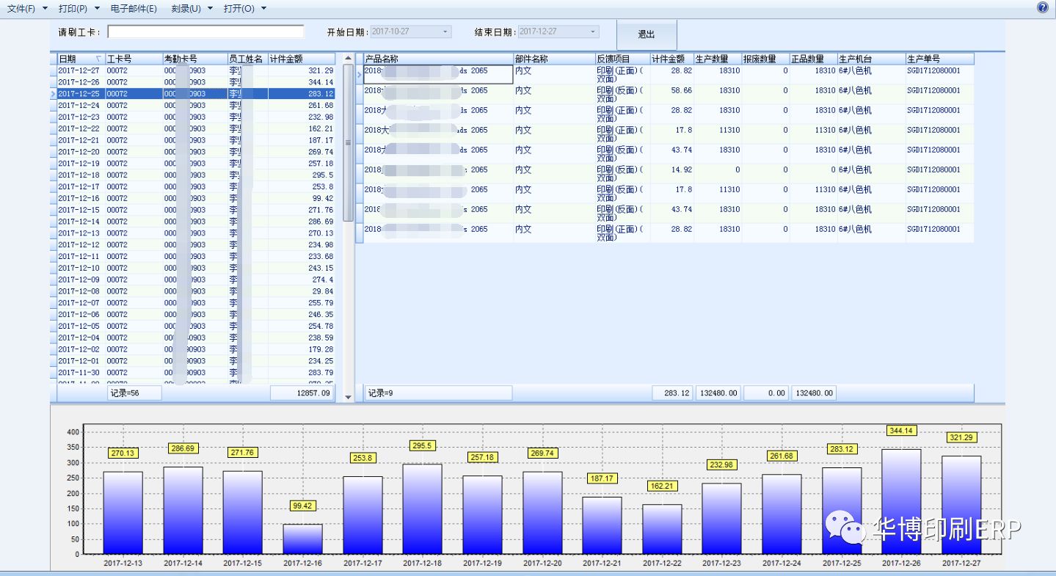The height and width of the screenshot is (576, 1056).
Task: Click the 工卡号 column header
Action: pos(134,59)
